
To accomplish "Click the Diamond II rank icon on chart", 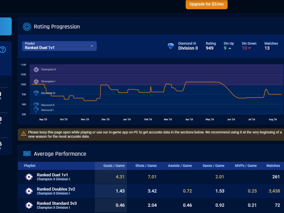I will (x=36, y=105).
